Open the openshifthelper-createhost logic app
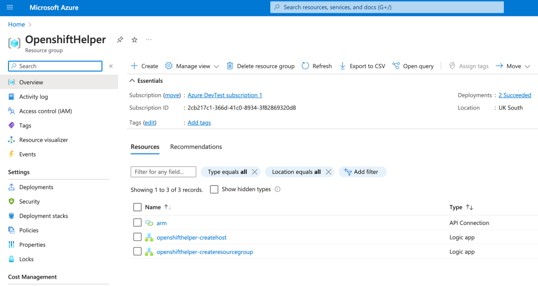Screen dimensions: 538x287 click(x=191, y=237)
